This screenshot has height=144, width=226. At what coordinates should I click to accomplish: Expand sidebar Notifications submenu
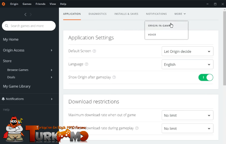[52, 99]
